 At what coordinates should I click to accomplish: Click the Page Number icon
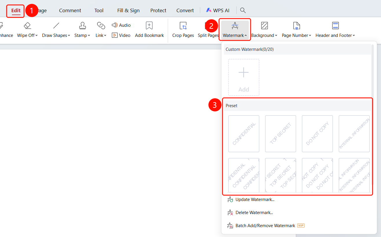tap(296, 26)
